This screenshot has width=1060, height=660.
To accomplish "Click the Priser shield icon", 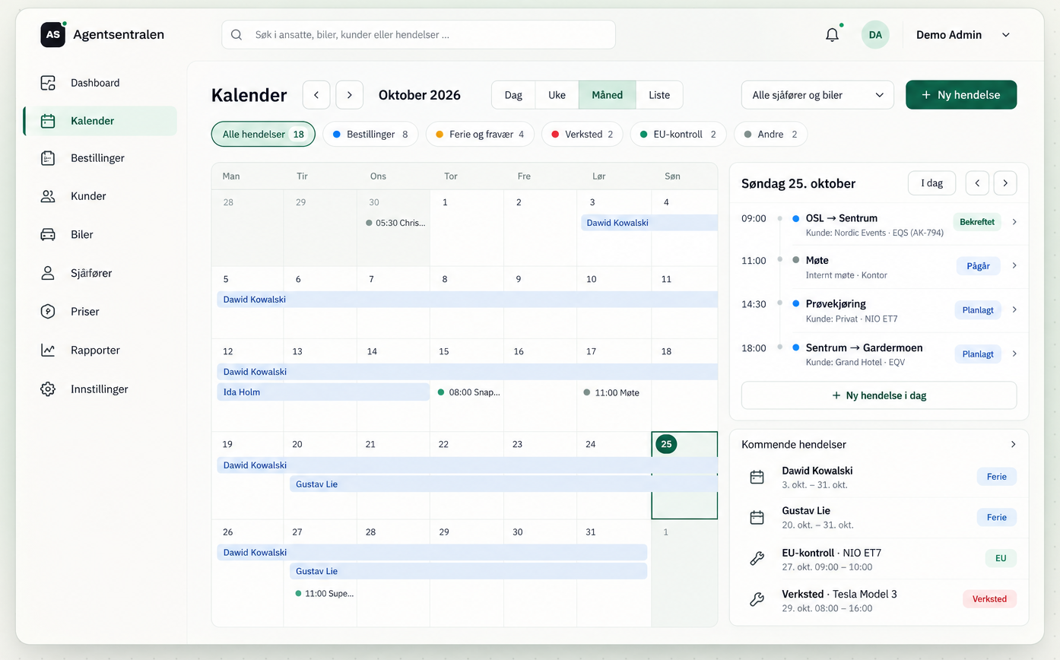I will [x=48, y=312].
